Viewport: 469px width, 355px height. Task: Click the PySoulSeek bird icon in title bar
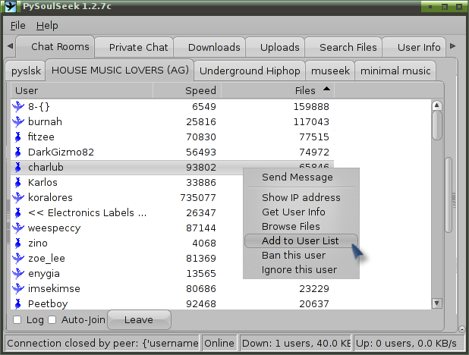[x=10, y=6]
